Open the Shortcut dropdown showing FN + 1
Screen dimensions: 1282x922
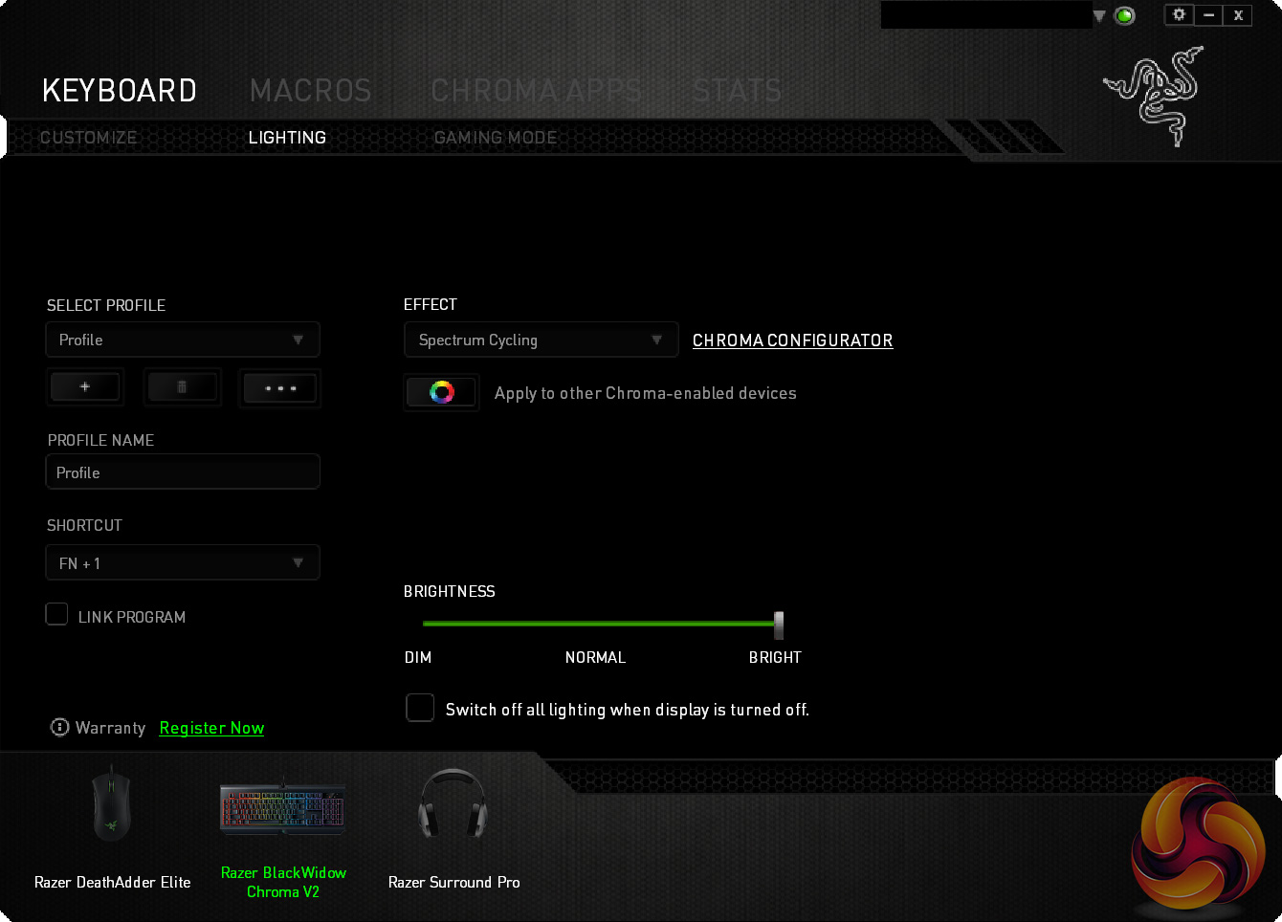click(183, 562)
